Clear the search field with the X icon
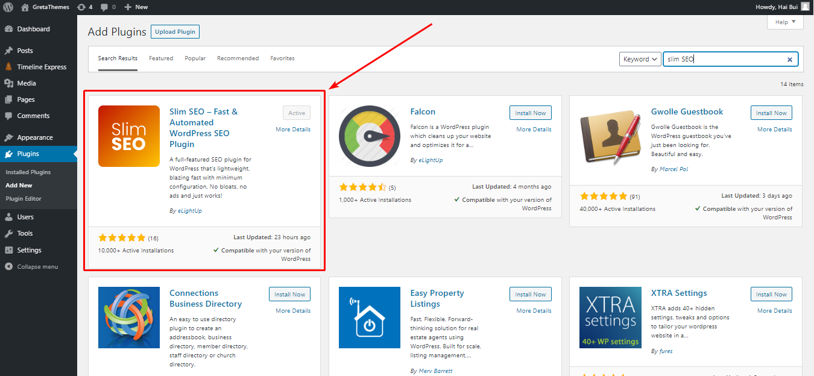 click(x=789, y=59)
